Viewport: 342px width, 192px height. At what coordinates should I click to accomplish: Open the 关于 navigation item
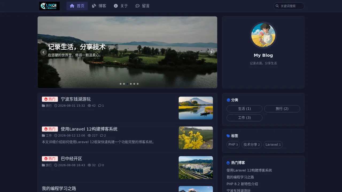[121, 6]
